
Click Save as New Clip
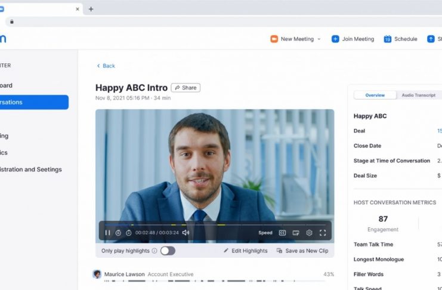[302, 251]
